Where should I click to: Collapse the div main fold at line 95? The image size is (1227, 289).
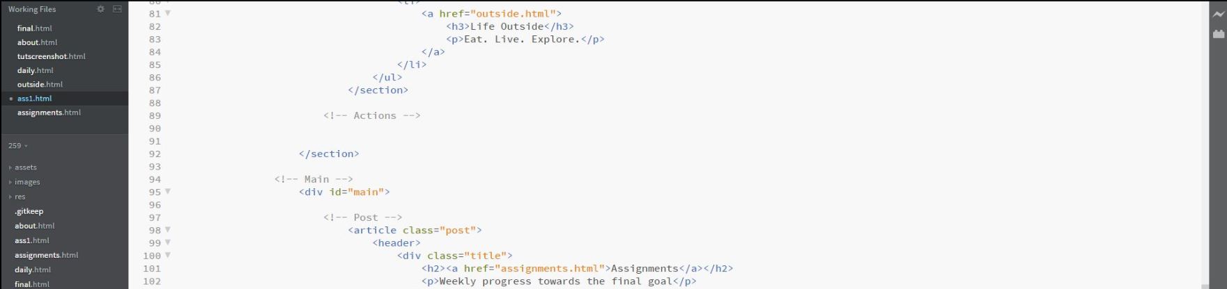pyautogui.click(x=168, y=191)
